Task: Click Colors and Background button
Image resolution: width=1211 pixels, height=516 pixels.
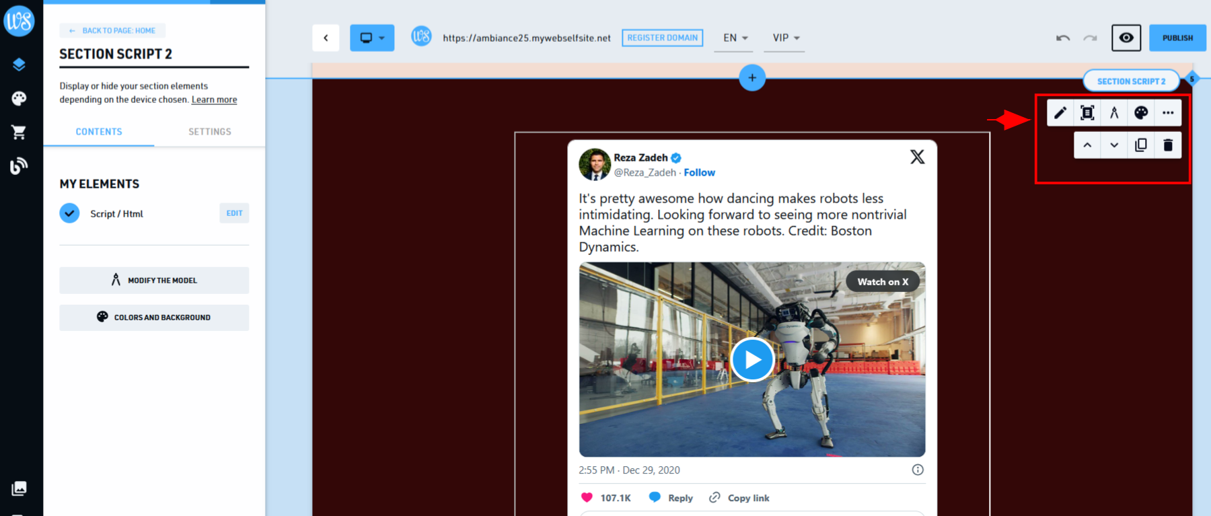Action: point(154,318)
